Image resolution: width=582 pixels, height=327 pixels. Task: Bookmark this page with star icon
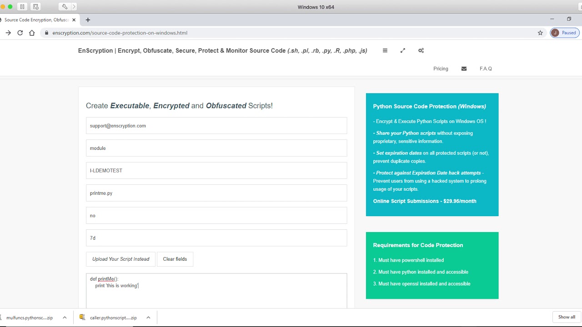540,33
